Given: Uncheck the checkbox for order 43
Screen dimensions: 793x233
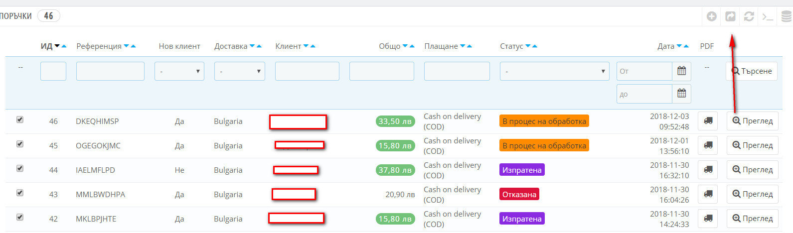Looking at the screenshot, I should 20,193.
